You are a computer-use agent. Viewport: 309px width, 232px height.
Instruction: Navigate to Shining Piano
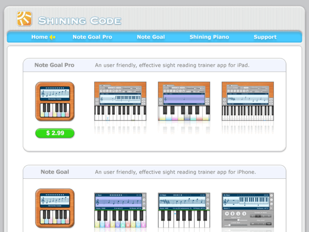pos(209,37)
